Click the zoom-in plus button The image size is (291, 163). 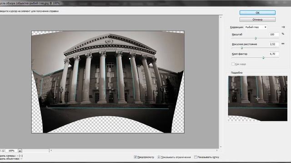3,151
